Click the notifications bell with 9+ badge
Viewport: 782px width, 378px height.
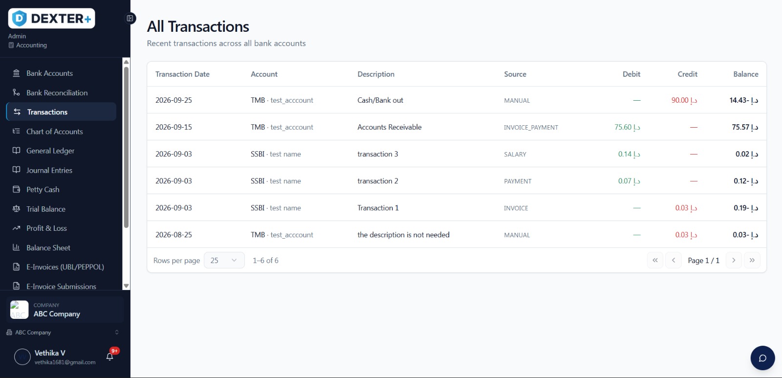click(110, 356)
